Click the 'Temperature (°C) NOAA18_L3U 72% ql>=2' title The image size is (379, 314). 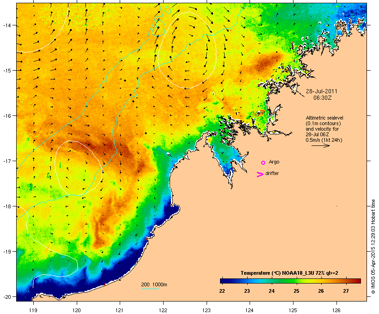289,273
